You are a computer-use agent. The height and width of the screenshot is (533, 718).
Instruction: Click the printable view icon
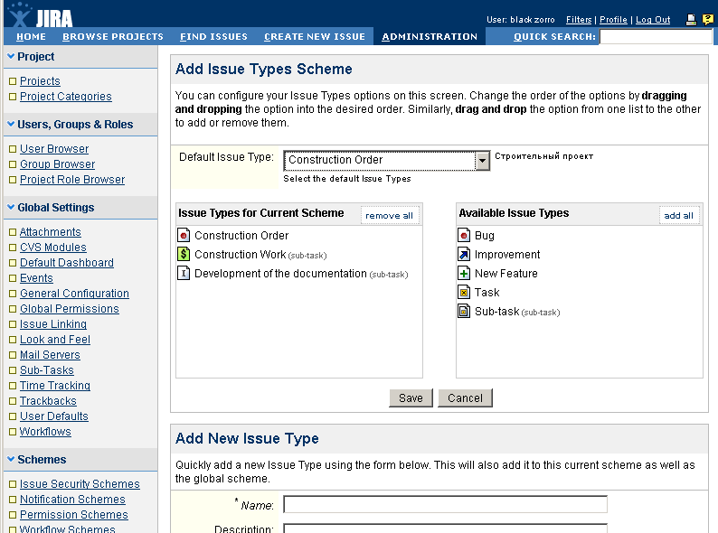tap(691, 20)
